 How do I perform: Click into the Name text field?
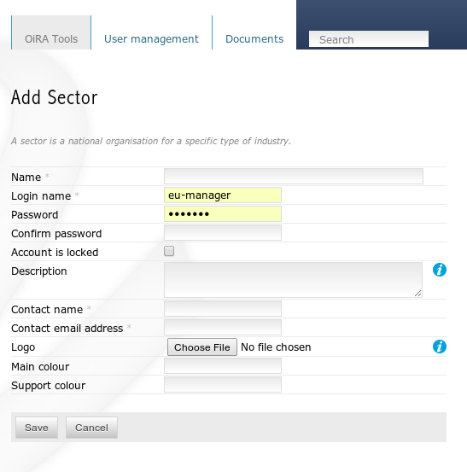pyautogui.click(x=294, y=176)
